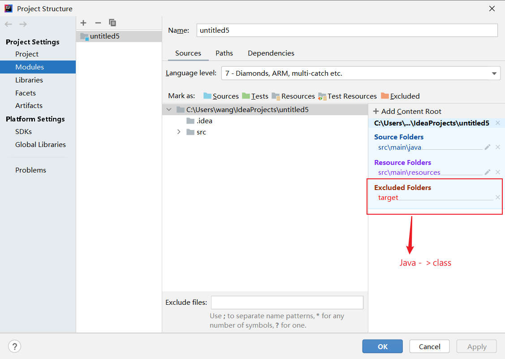Edit src\main\java source folder properties
Screen dimensions: 505x359
pyautogui.click(x=488, y=147)
